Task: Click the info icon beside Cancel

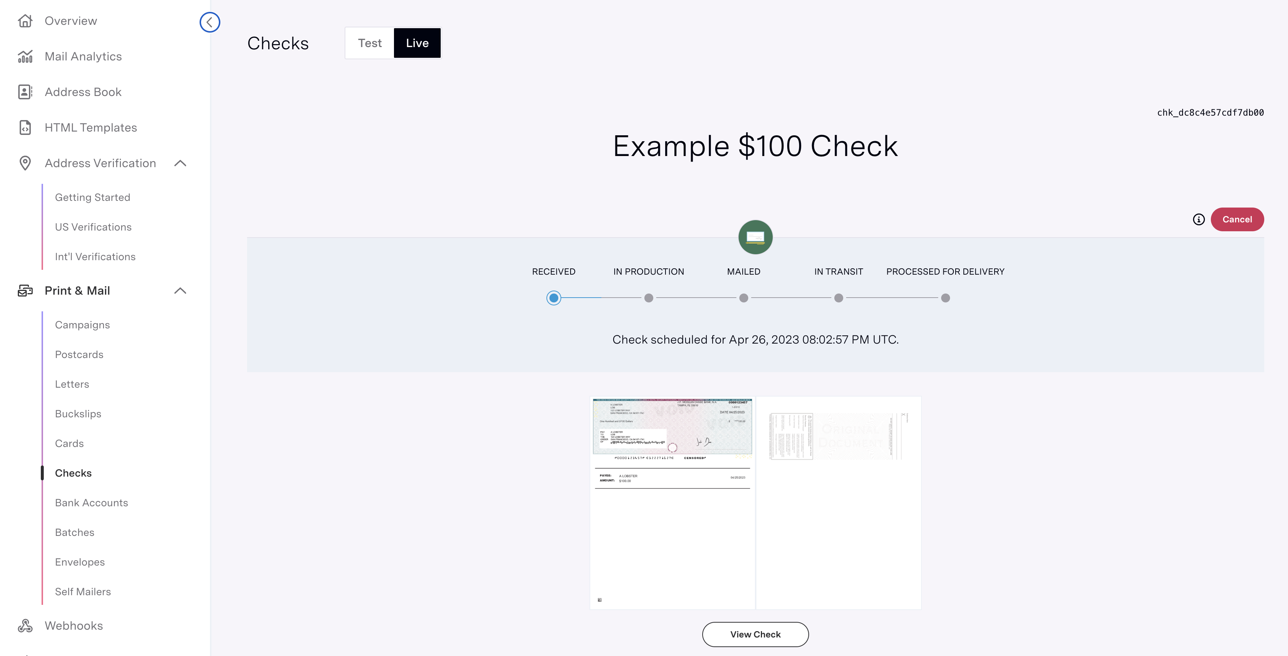Action: (x=1199, y=219)
